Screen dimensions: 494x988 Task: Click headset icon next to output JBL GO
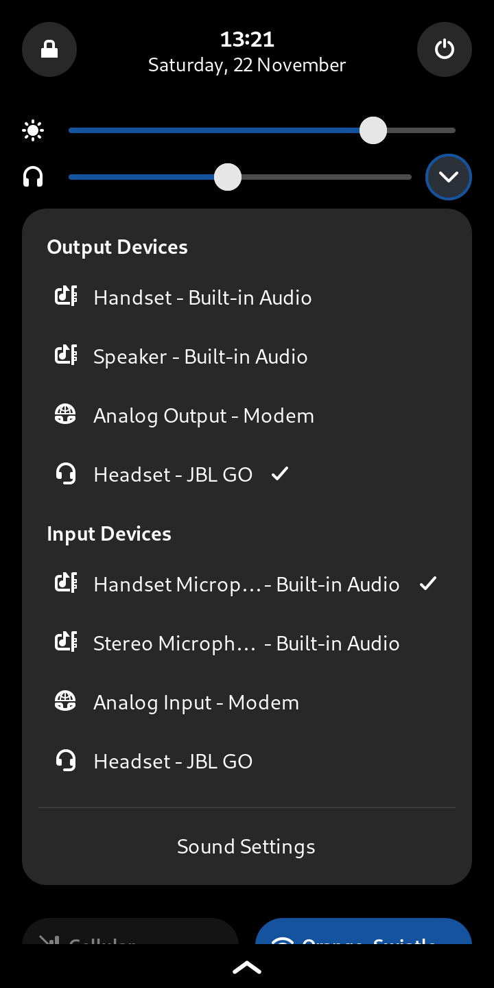pos(66,473)
